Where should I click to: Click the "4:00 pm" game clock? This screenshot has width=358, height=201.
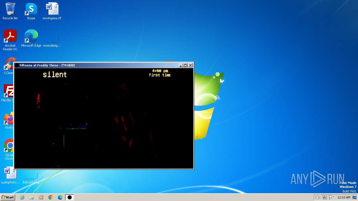pyautogui.click(x=160, y=71)
